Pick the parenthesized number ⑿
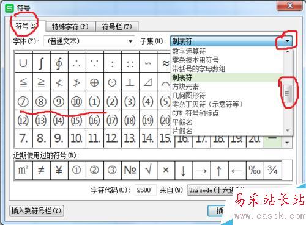 (24, 120)
